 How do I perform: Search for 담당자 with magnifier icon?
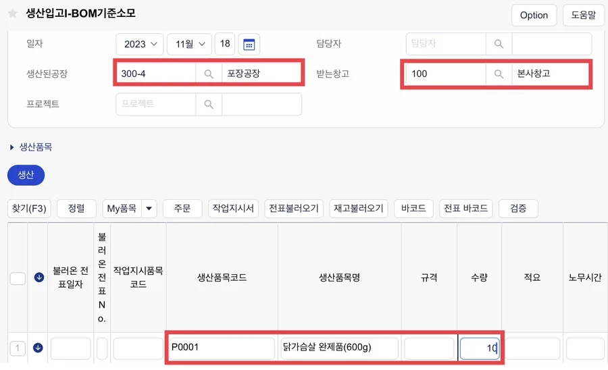[499, 44]
